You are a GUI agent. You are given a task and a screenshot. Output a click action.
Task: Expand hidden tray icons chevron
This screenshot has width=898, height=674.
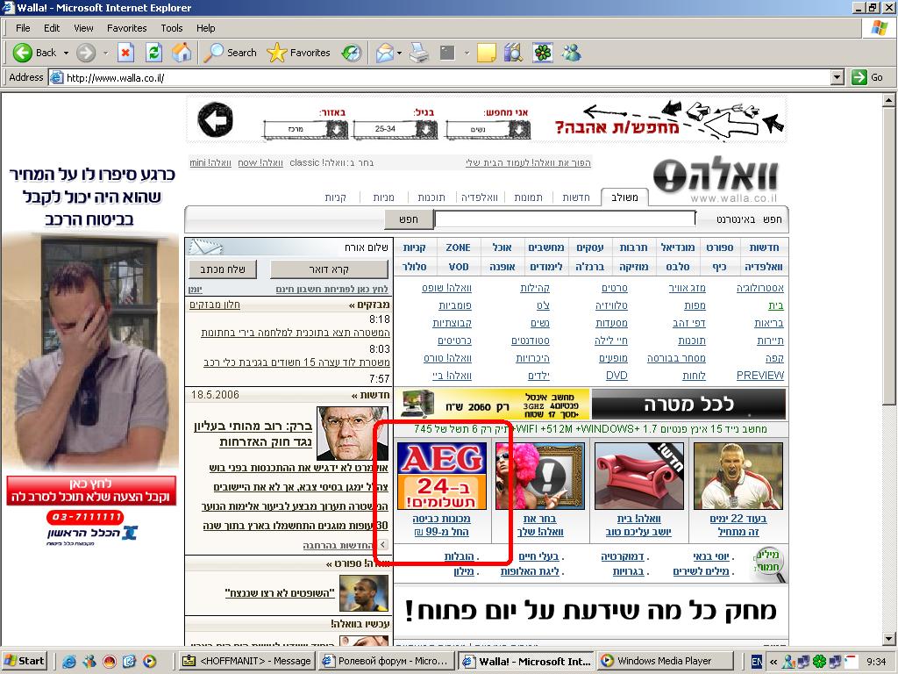click(x=773, y=662)
